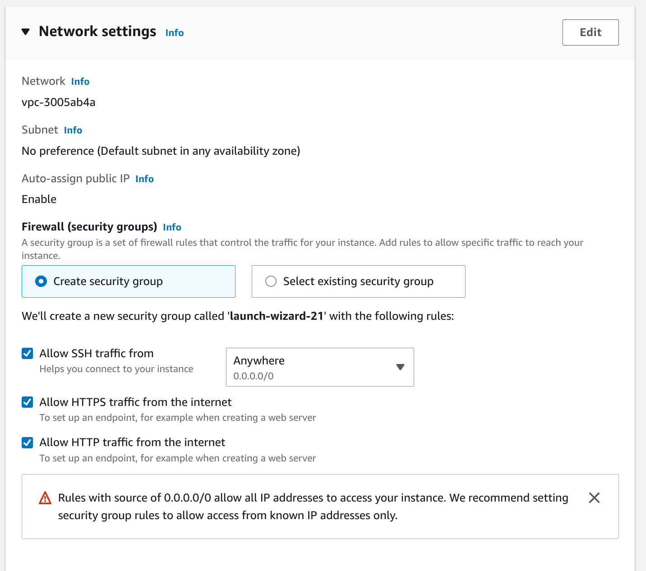Click the dropdown arrow in SSH source selector
The width and height of the screenshot is (646, 571).
(x=400, y=367)
